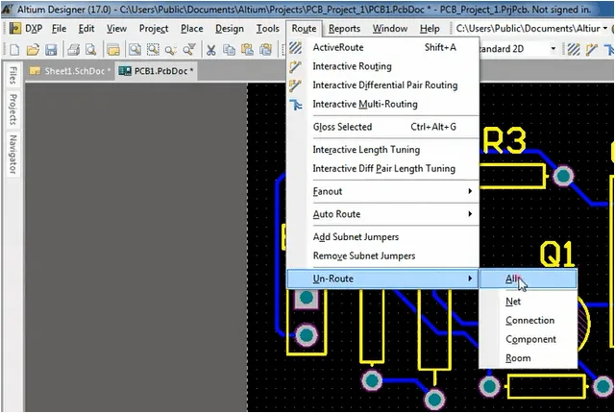Open the Tools menu
This screenshot has width=615, height=413.
pos(267,29)
